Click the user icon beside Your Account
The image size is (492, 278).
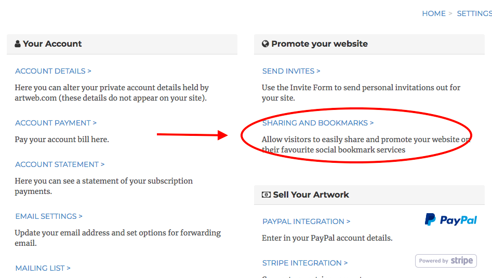(18, 44)
